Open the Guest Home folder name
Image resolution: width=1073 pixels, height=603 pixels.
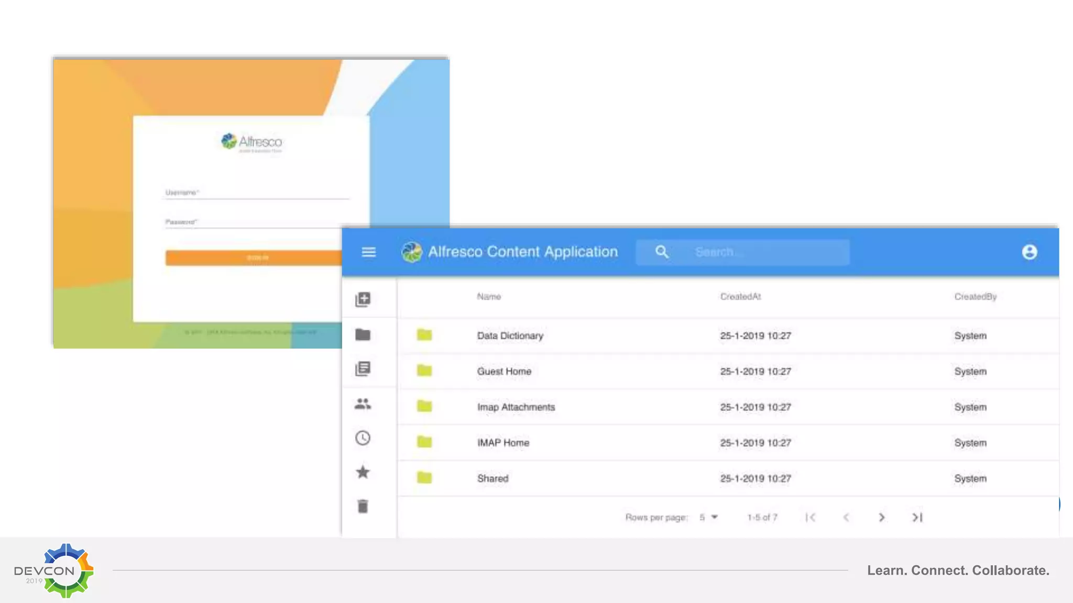504,372
